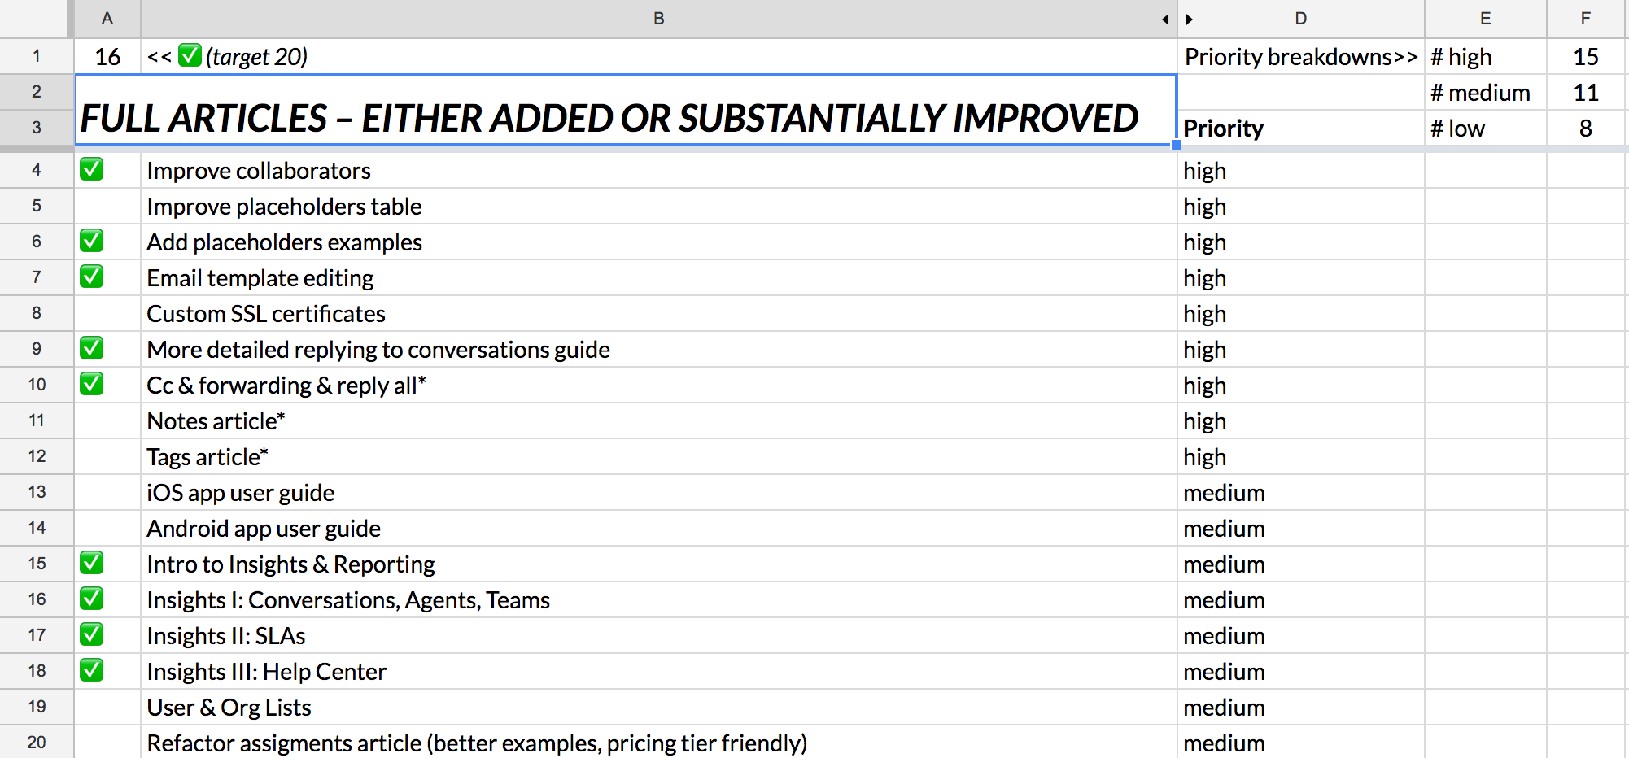This screenshot has width=1629, height=758.
Task: Click the checkmark beside Insights II: SLAs
Action: tap(92, 635)
